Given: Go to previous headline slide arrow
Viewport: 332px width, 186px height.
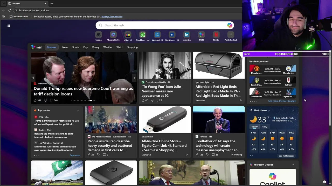Looking at the screenshot, I should 33,78.
